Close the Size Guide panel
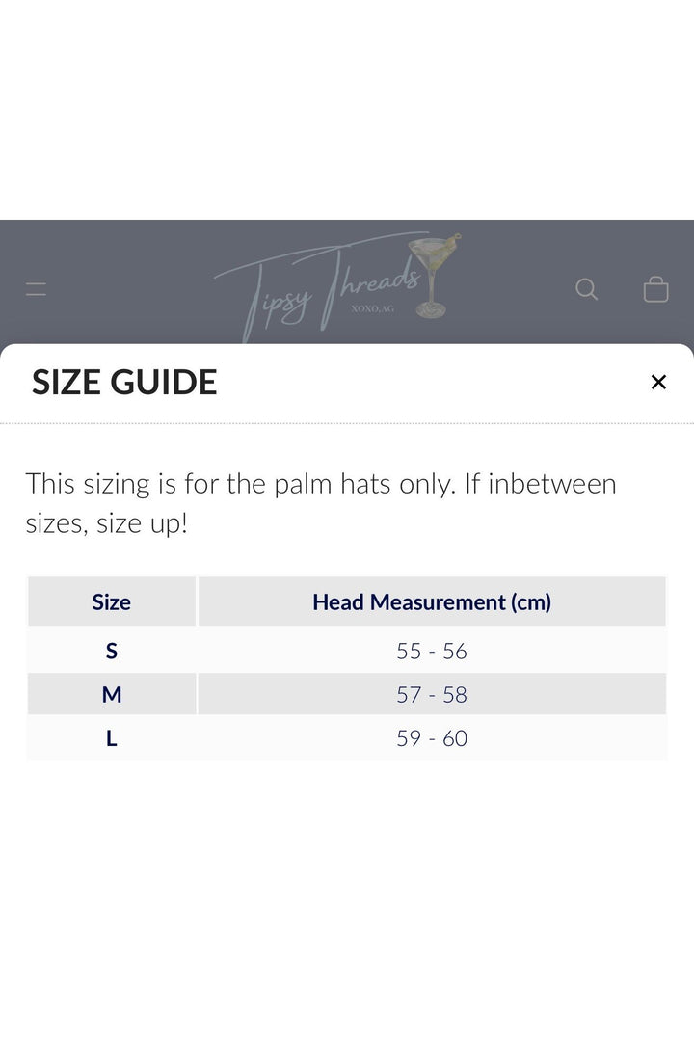This screenshot has height=1041, width=694. click(658, 382)
